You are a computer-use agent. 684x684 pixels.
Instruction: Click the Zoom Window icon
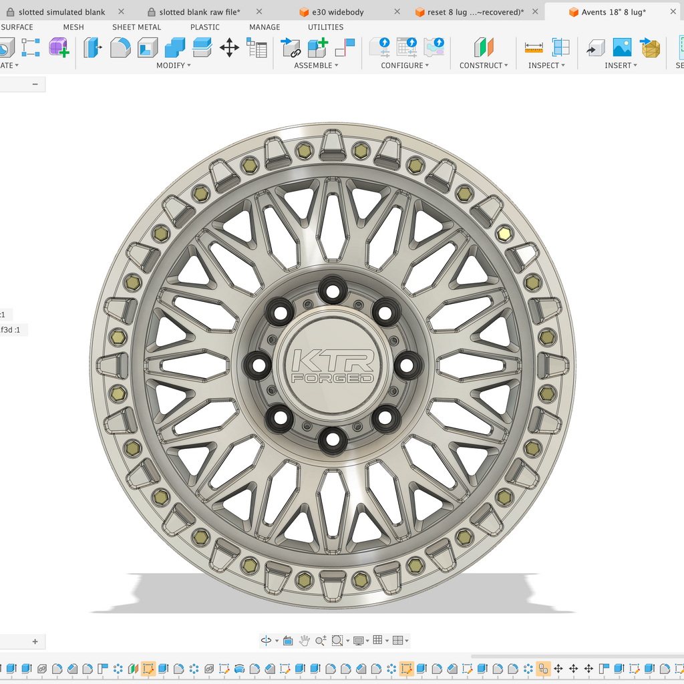pyautogui.click(x=337, y=641)
